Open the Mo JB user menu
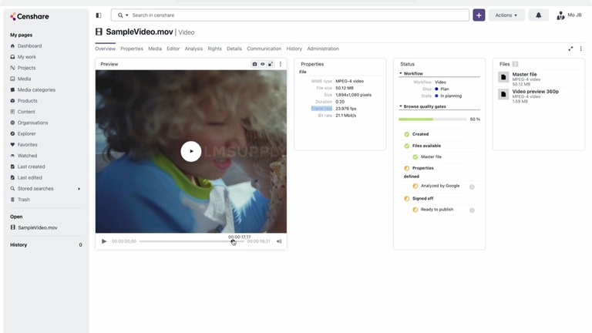Screen dimensions: 592x333 [x=569, y=15]
